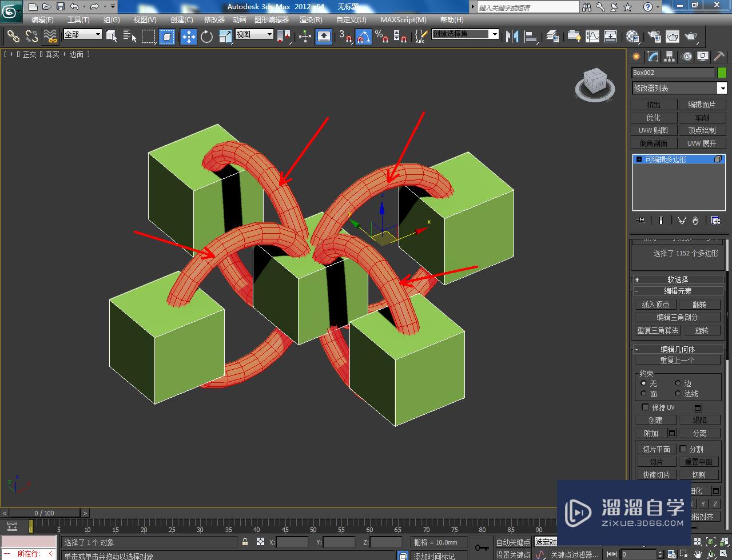The height and width of the screenshot is (560, 732).
Task: Toggle 3D Snaps icon
Action: [x=345, y=37]
